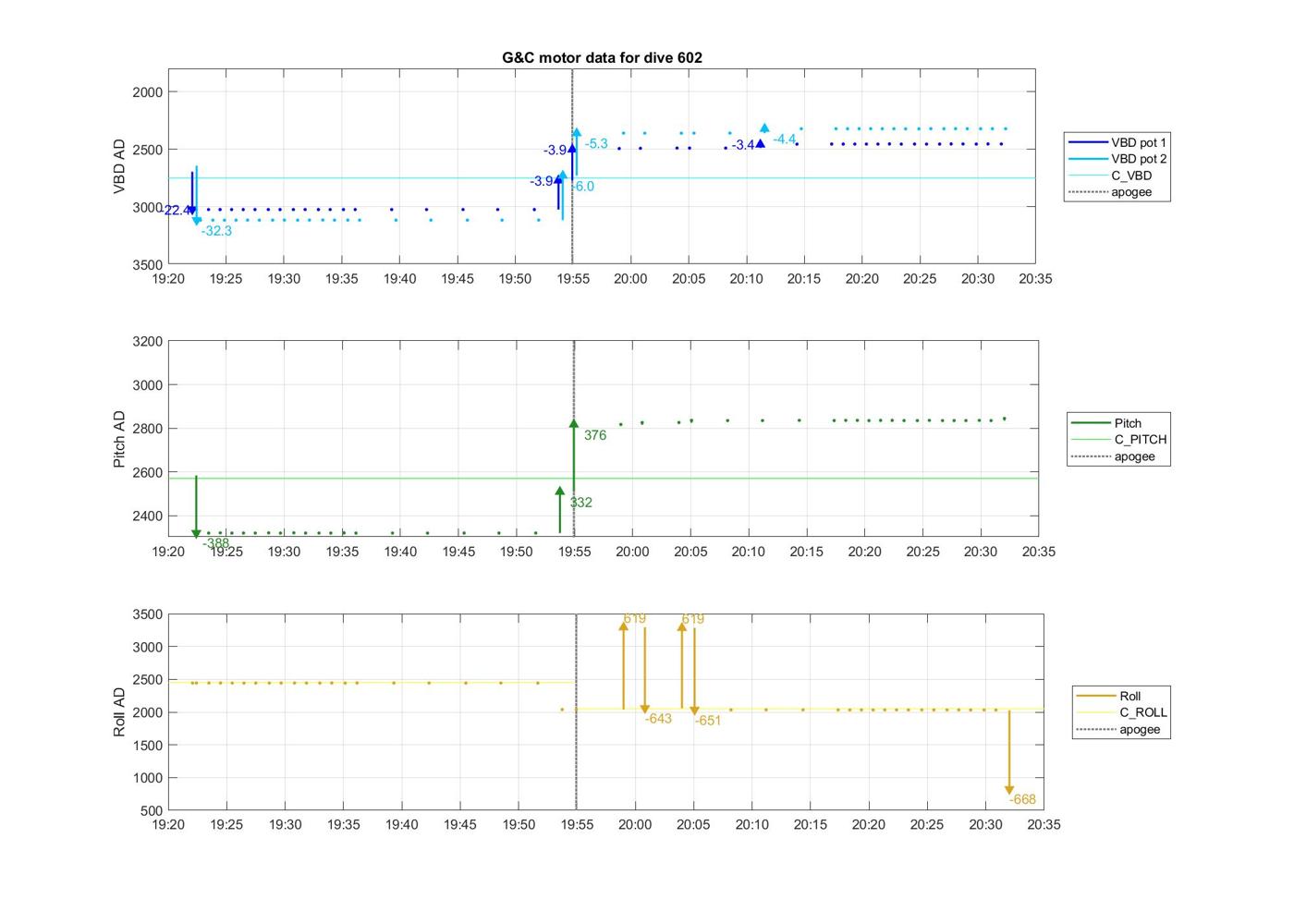
Task: Click the "19:55" time tick under VBD plot
Action: pos(573,279)
